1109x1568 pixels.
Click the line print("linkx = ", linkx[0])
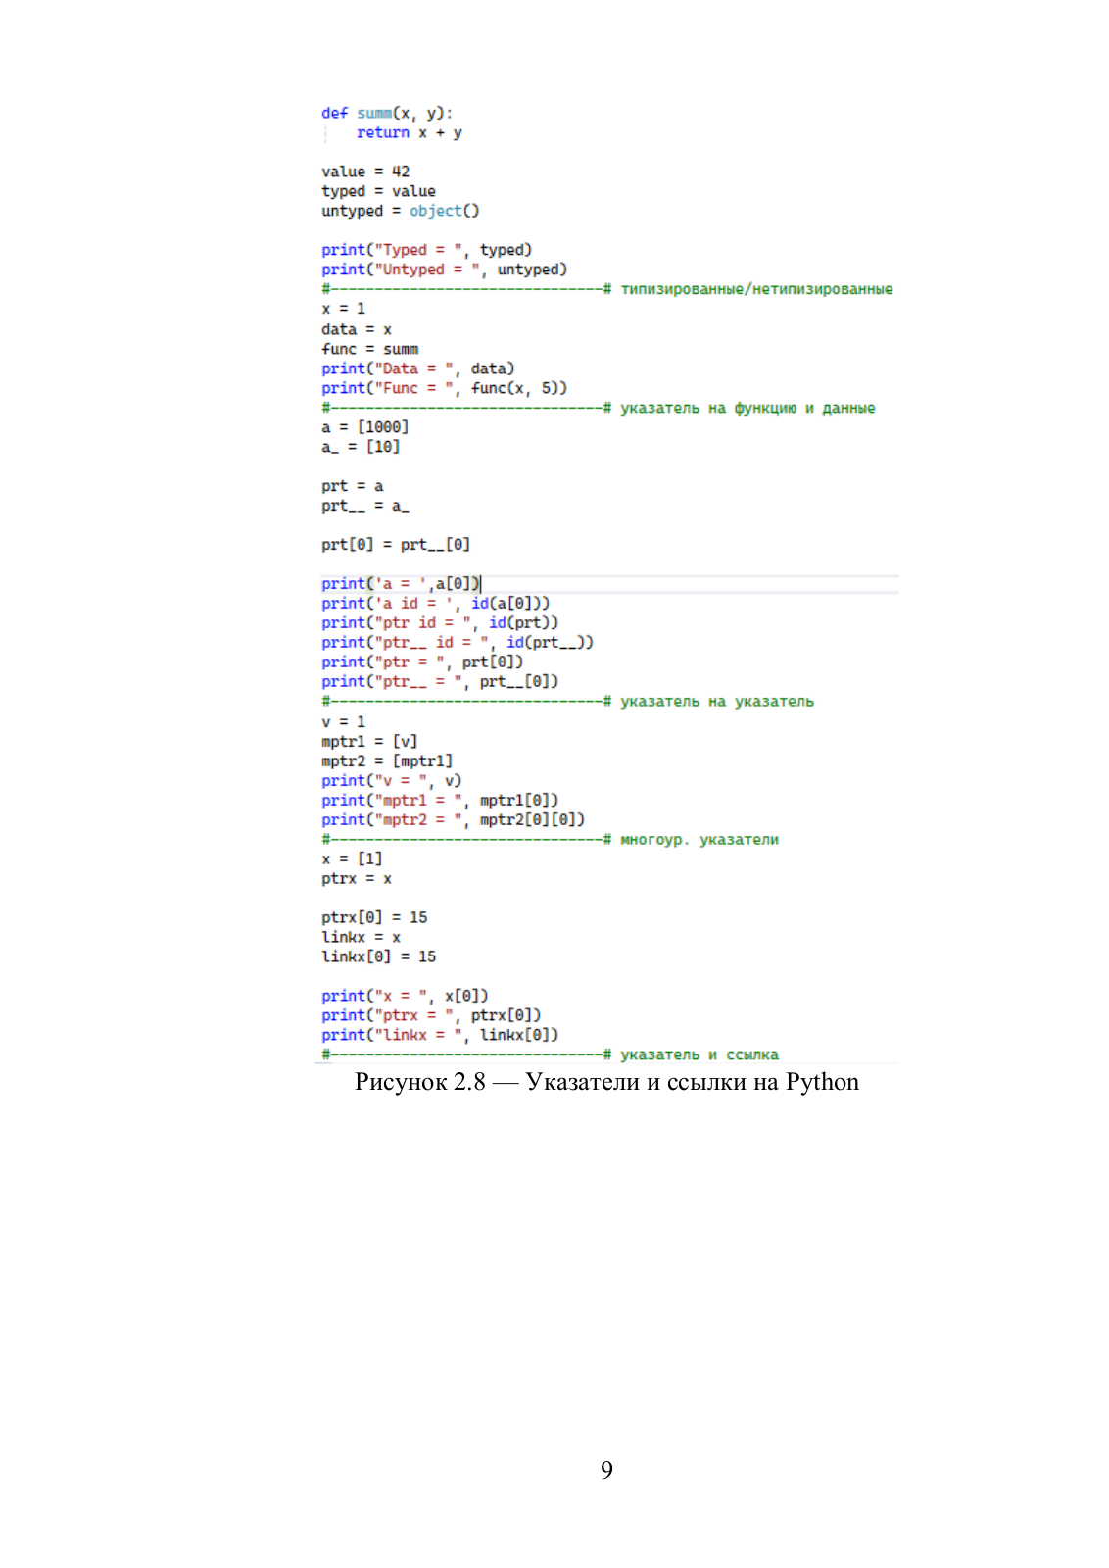pos(440,1036)
